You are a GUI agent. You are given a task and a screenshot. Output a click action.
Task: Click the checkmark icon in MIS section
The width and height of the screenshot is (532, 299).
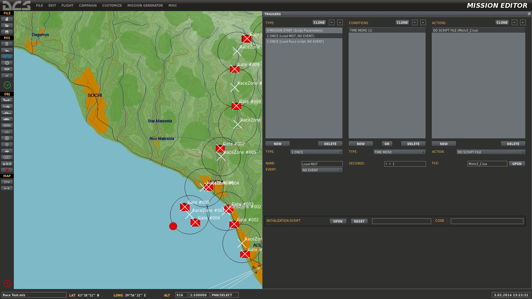(7, 76)
